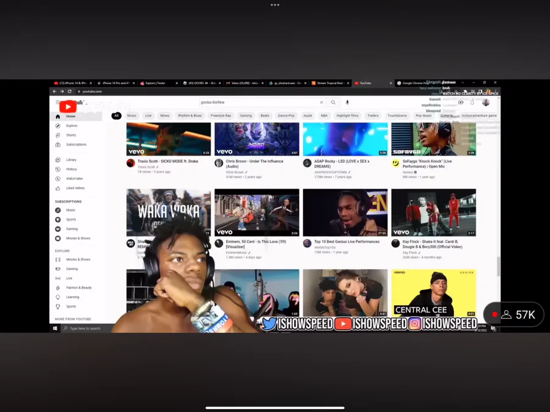
Task: Open Fashion & Beauty under Explore
Action: (79, 288)
